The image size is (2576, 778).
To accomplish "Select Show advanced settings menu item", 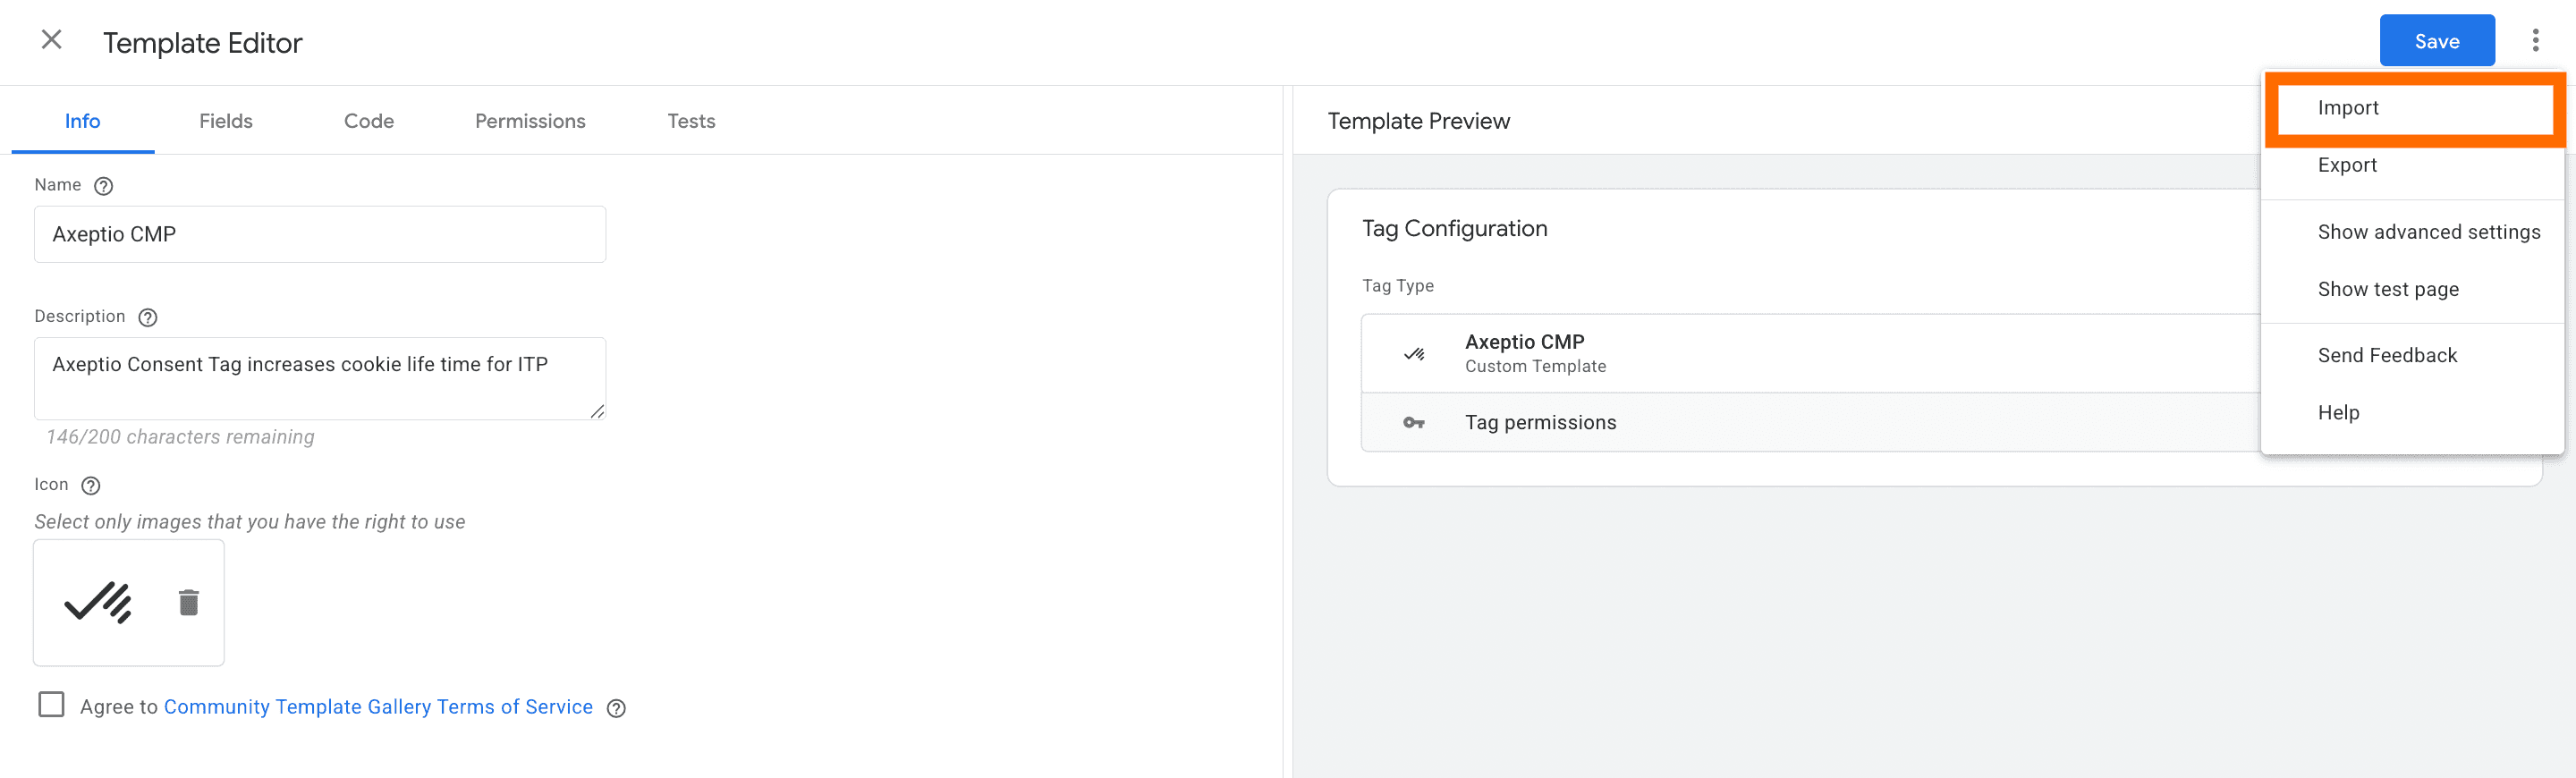I will (2412, 232).
